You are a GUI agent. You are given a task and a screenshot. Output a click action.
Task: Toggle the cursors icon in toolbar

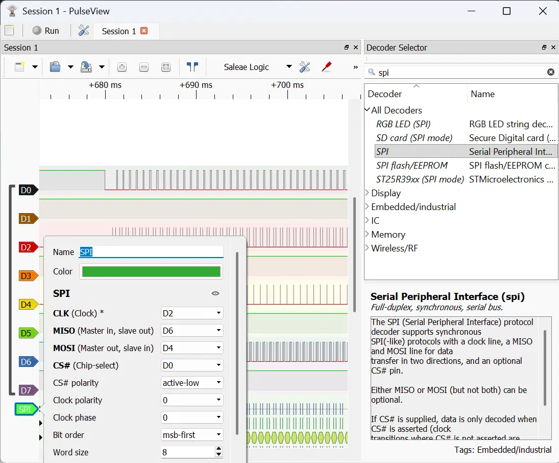coord(192,67)
